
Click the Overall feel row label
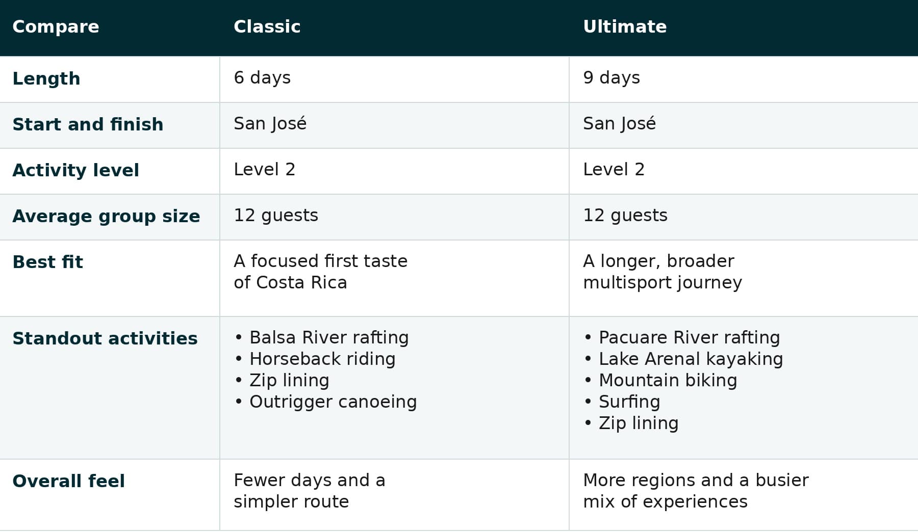[x=68, y=481]
